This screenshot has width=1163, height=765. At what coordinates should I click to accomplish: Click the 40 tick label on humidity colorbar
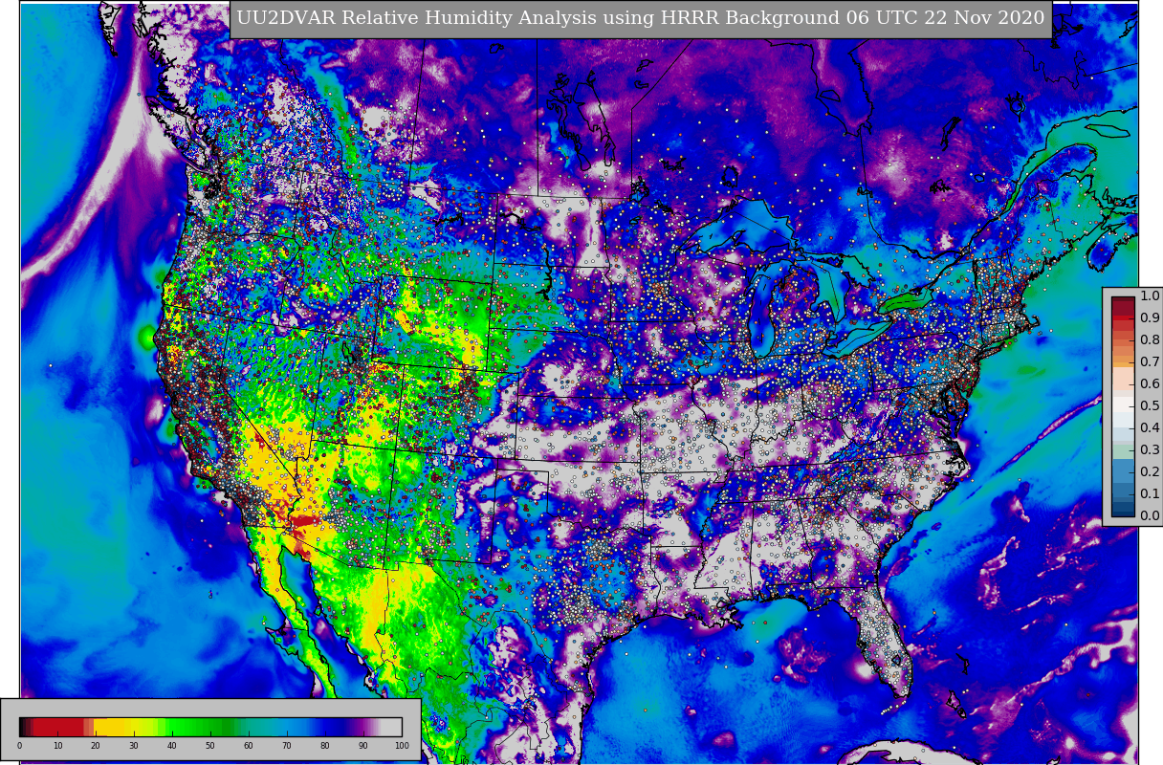(172, 746)
